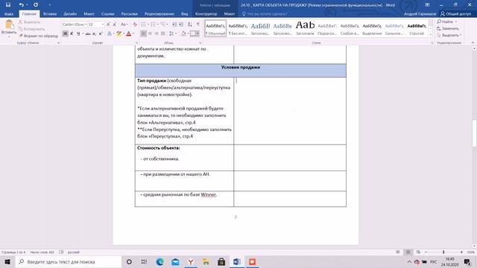Expand the styles gallery

click(x=431, y=34)
